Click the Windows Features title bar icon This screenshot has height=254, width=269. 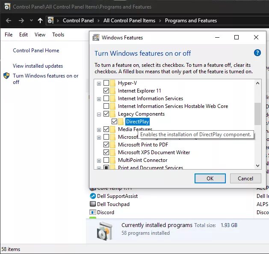(96, 37)
